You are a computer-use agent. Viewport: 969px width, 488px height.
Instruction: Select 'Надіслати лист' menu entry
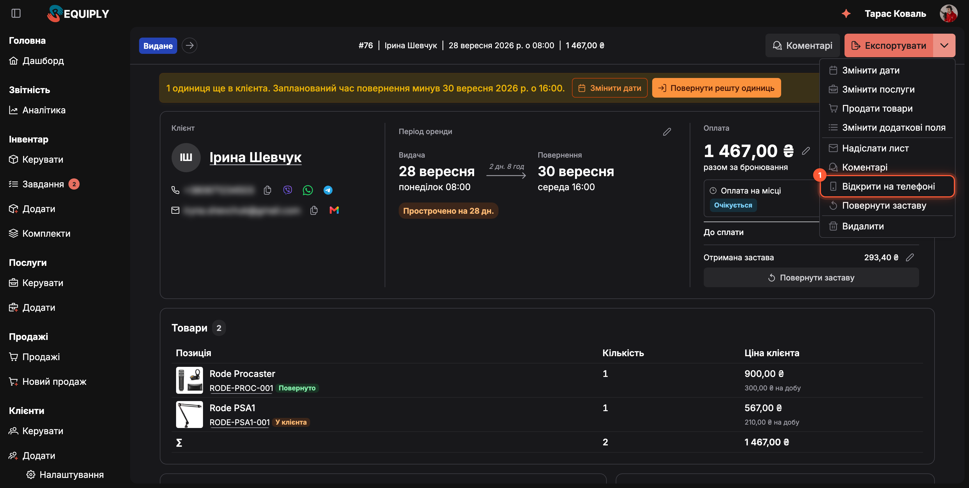pyautogui.click(x=887, y=148)
